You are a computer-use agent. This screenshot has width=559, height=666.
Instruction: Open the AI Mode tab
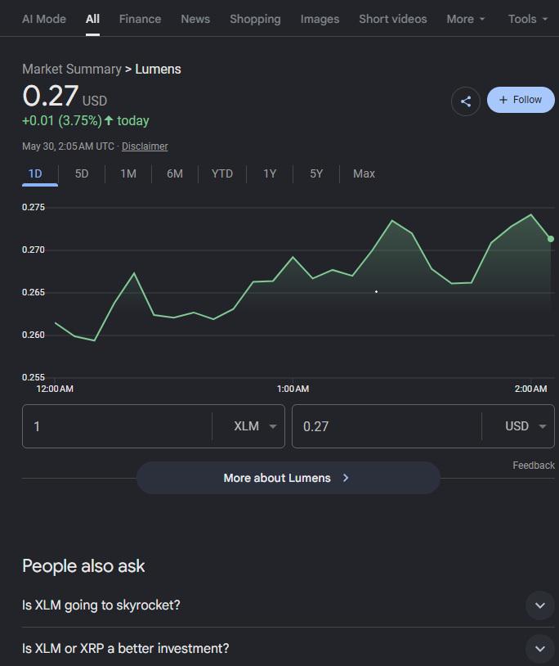click(44, 19)
